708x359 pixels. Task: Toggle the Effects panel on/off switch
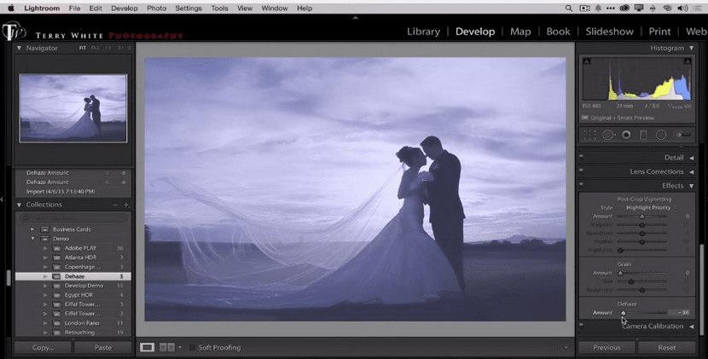click(x=581, y=184)
